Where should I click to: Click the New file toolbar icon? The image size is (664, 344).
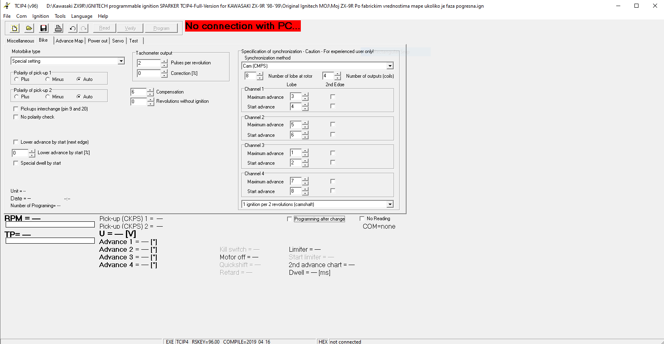point(15,28)
